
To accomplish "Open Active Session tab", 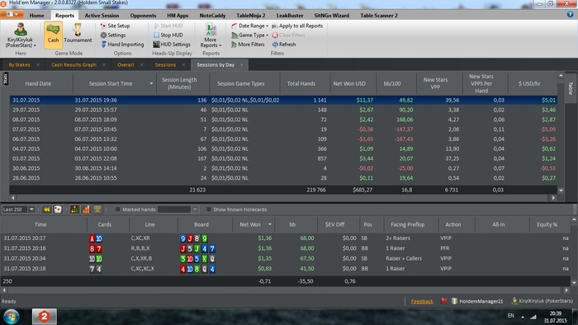I will pyautogui.click(x=102, y=16).
